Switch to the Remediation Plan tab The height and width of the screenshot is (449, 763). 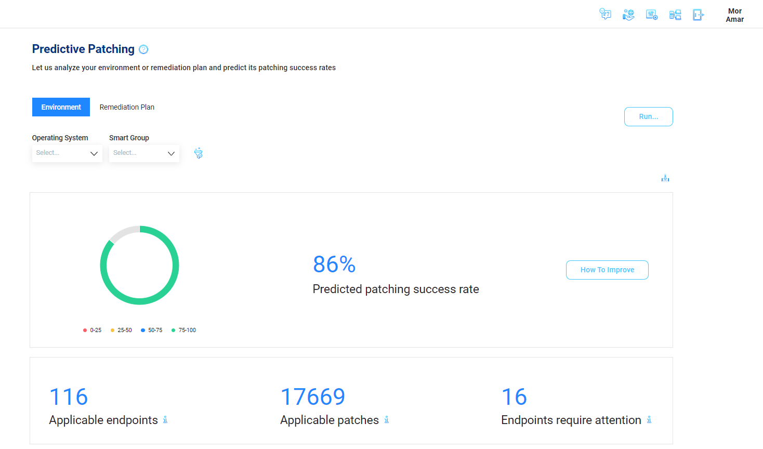point(127,107)
